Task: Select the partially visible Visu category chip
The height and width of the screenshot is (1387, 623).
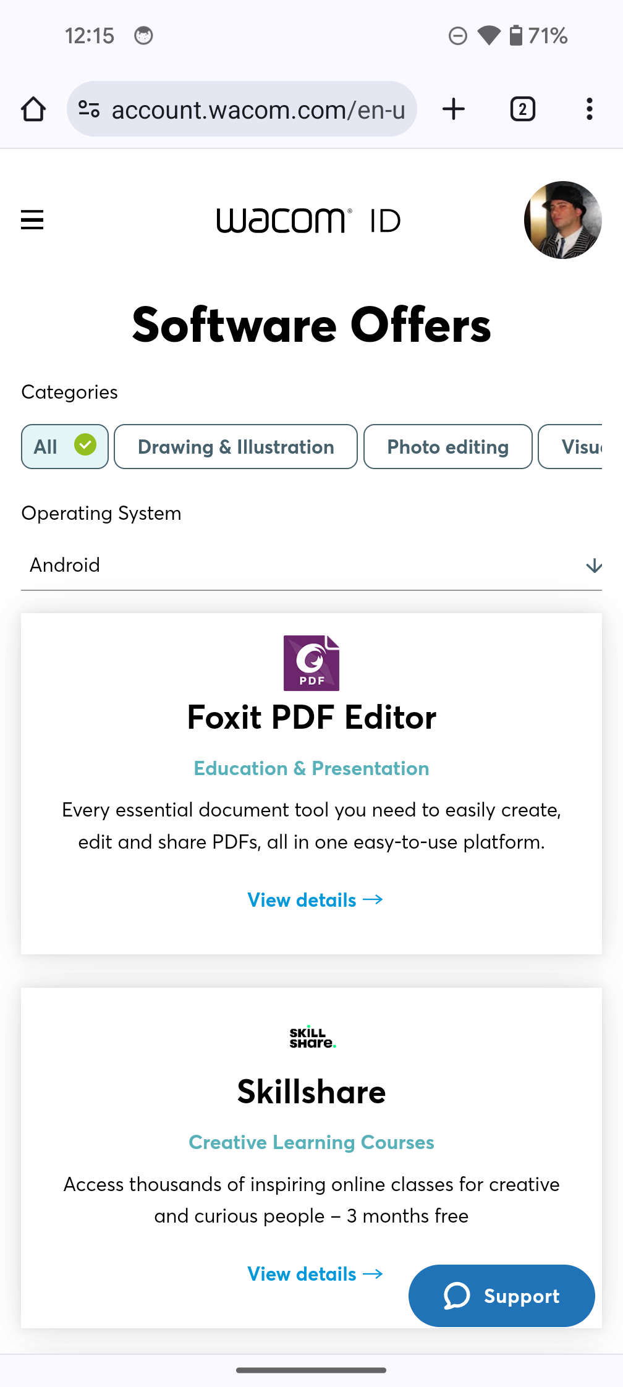Action: click(x=572, y=447)
